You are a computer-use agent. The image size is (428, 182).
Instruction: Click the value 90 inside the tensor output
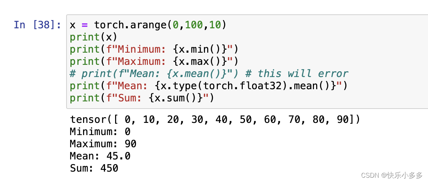pyautogui.click(x=342, y=120)
